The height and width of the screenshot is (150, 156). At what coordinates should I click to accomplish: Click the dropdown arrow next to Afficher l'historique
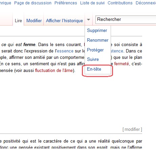point(89,20)
